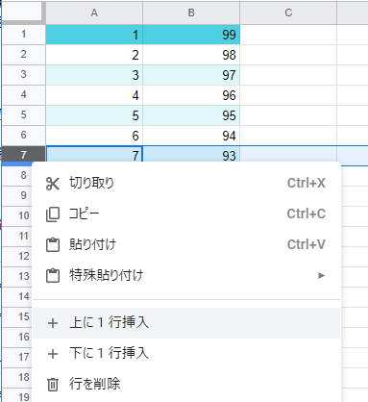Select the Ctrl+X shortcut label for cut

click(307, 183)
